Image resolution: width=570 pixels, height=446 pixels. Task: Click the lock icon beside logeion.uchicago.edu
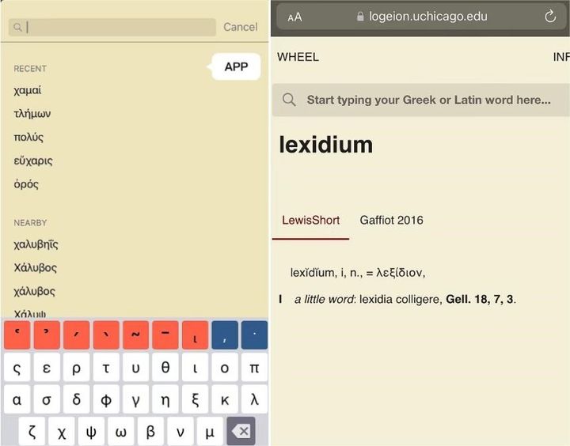pyautogui.click(x=360, y=17)
